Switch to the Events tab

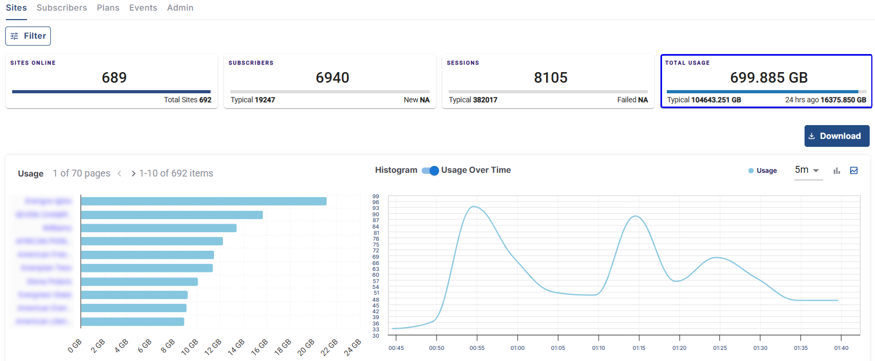[143, 8]
